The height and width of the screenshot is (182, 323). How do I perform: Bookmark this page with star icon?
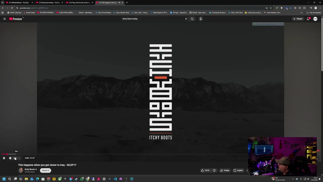pos(271,8)
